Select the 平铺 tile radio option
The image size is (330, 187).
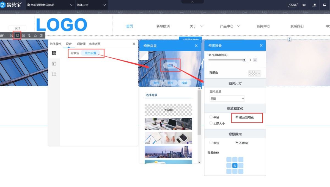click(211, 117)
